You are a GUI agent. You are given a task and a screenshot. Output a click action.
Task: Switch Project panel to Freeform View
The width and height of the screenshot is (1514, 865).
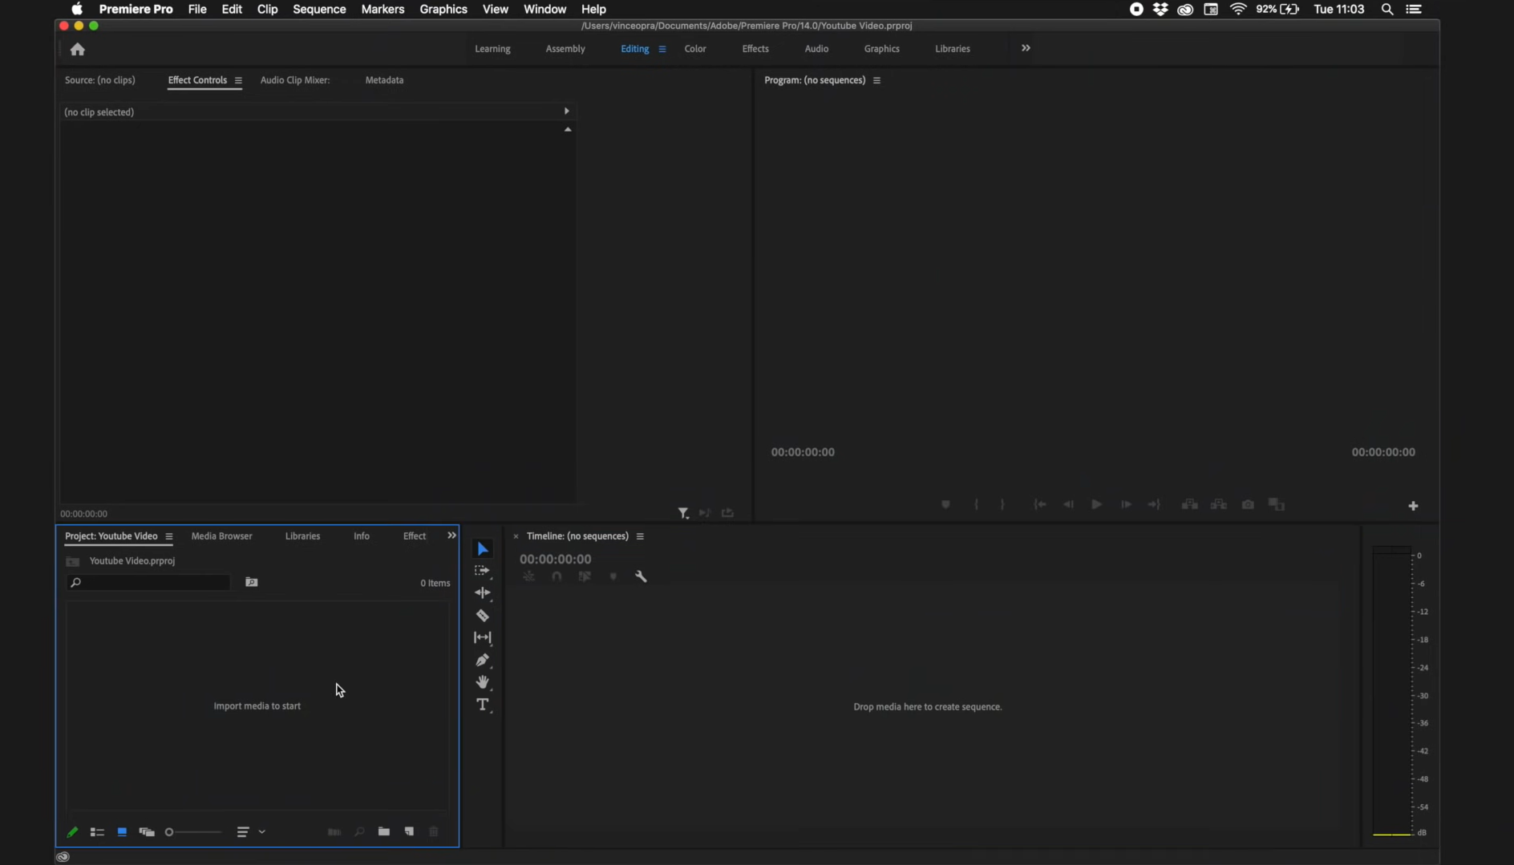[147, 832]
